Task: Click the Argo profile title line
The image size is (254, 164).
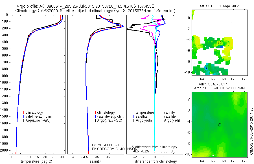Action: click(85, 6)
